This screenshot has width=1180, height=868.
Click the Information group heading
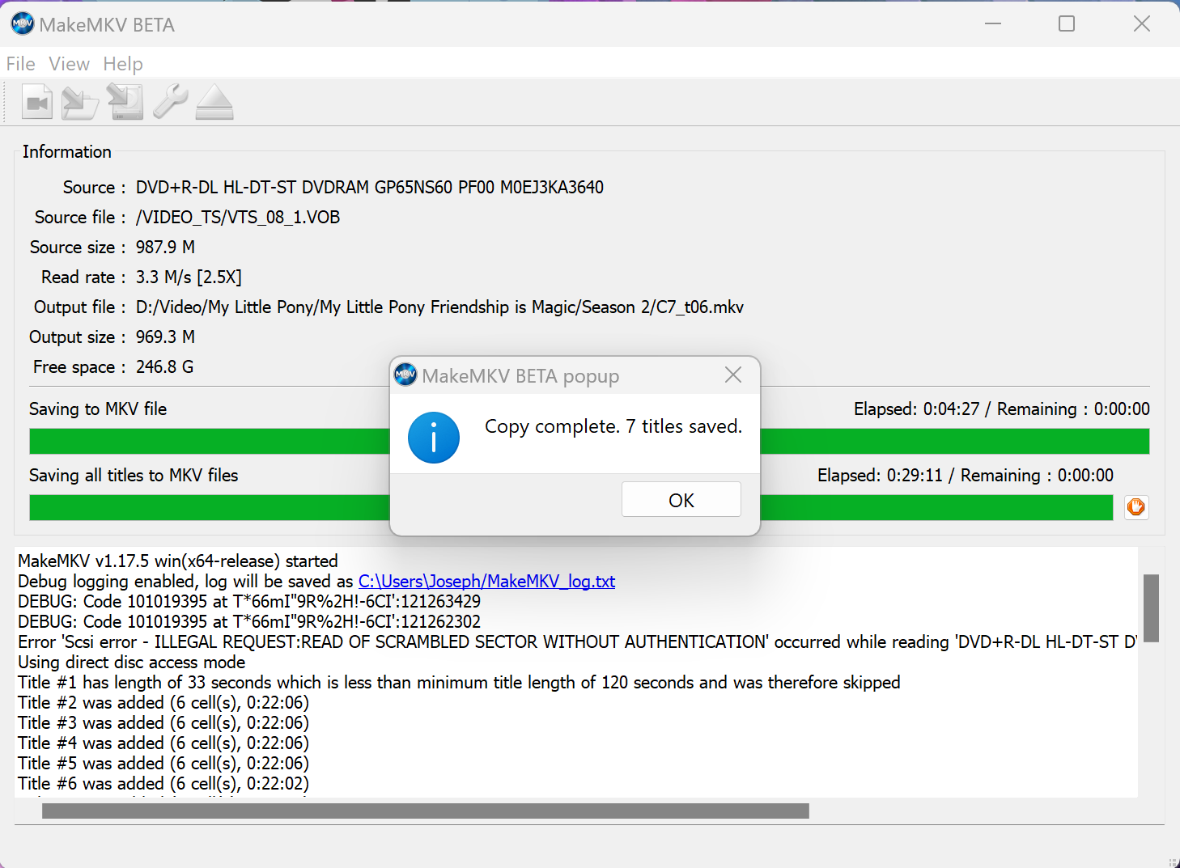tap(67, 152)
